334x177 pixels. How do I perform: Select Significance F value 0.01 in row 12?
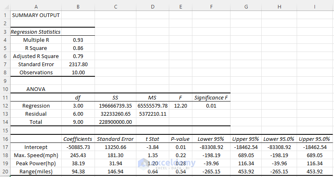click(211, 106)
